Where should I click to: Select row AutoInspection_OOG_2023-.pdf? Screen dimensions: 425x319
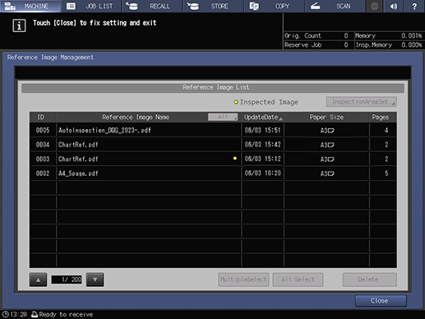213,130
